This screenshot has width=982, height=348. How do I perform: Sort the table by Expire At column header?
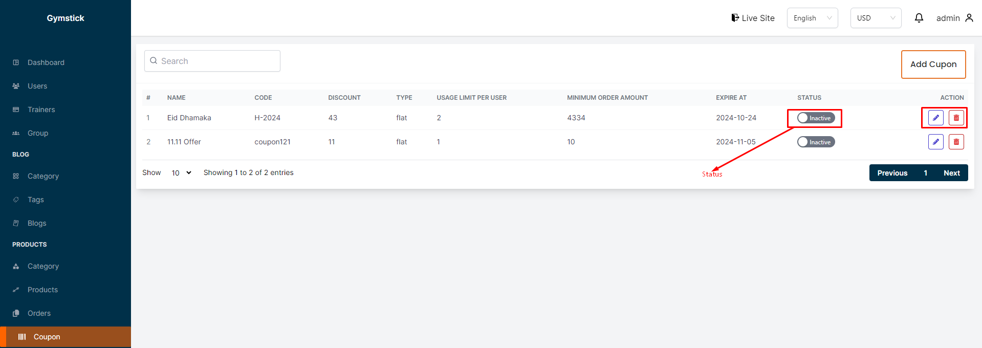pyautogui.click(x=731, y=98)
